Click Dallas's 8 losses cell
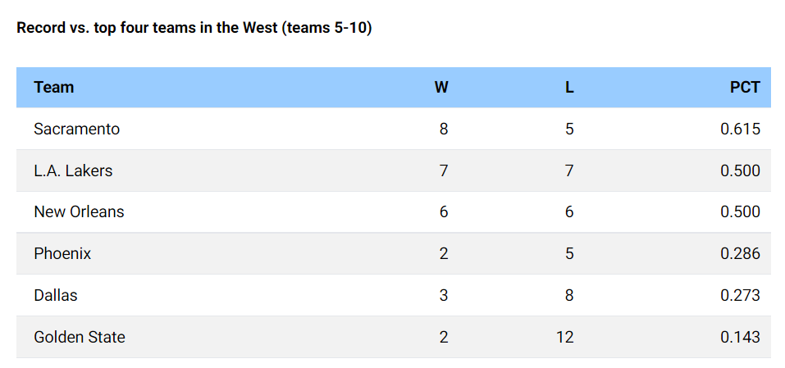The width and height of the screenshot is (785, 368). pos(569,295)
